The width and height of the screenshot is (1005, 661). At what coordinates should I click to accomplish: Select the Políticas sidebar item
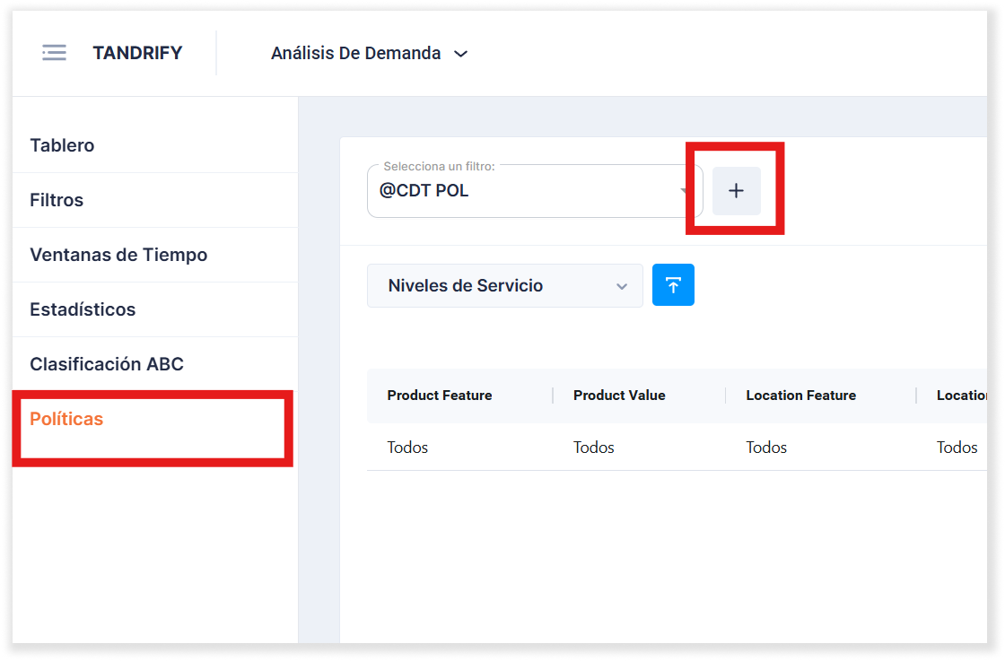coord(66,419)
